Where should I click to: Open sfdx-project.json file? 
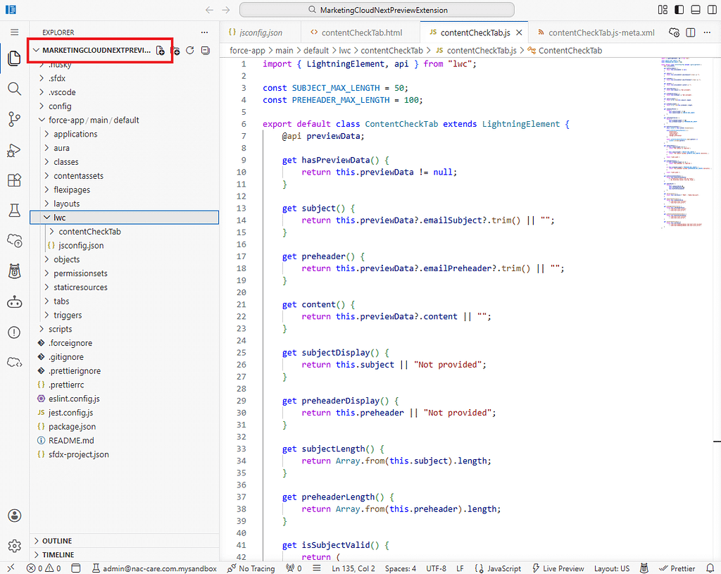(79, 454)
